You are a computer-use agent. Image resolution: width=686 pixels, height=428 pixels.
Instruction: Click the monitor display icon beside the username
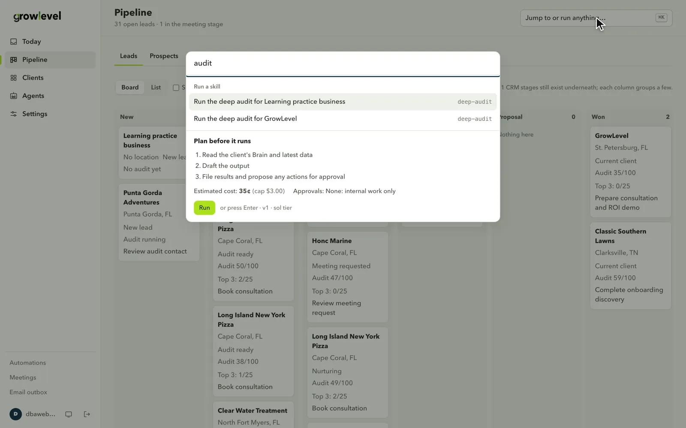(69, 414)
